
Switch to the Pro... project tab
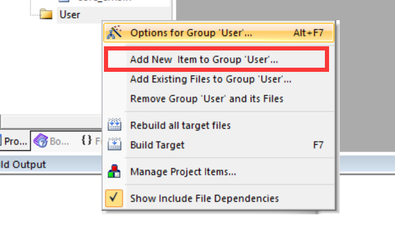(15, 141)
